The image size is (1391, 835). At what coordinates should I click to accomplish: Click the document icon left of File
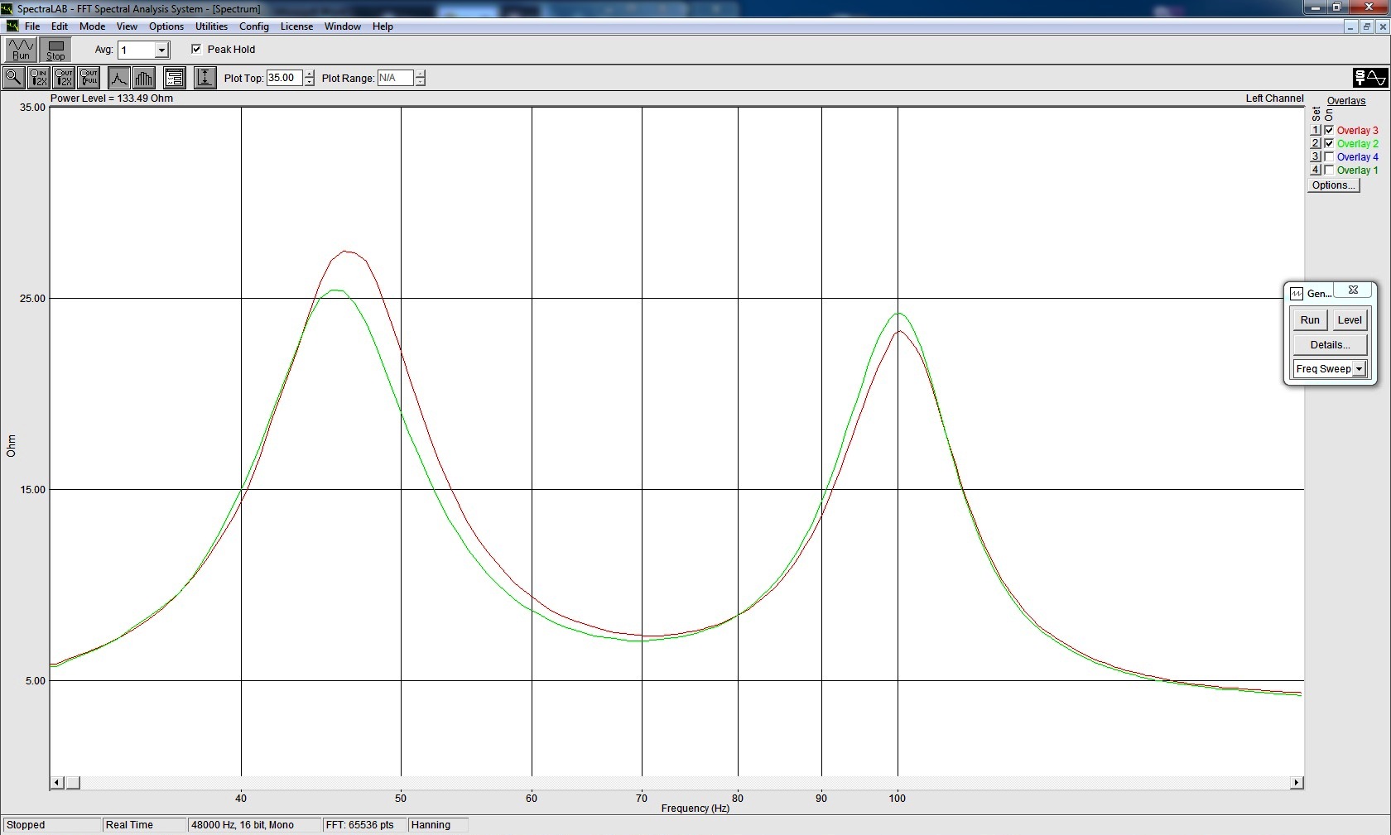tap(12, 26)
